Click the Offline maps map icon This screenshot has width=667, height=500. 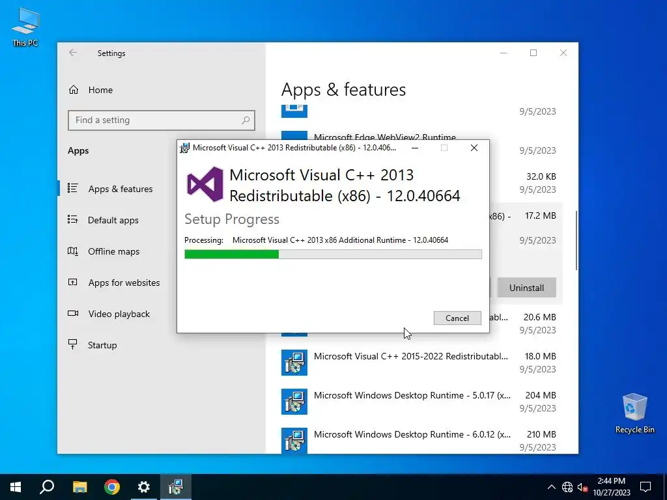click(x=73, y=251)
